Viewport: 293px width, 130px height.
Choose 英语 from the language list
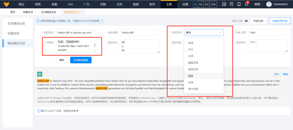[x=204, y=43]
